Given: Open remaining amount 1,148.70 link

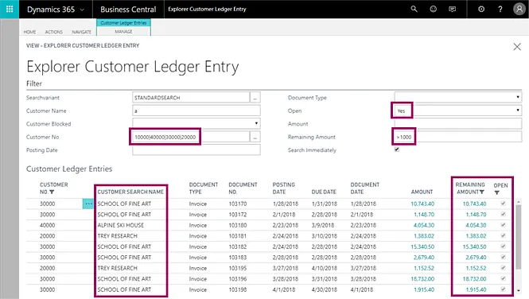Looking at the screenshot, I should [x=476, y=215].
